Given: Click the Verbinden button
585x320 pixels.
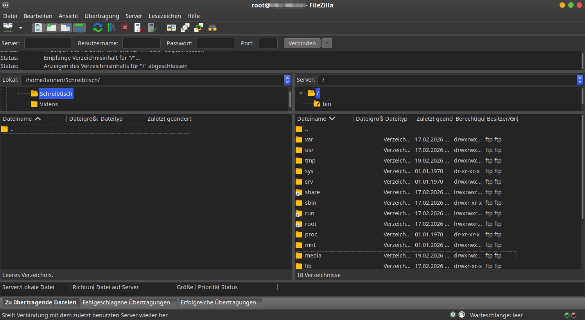Looking at the screenshot, I should click(302, 43).
